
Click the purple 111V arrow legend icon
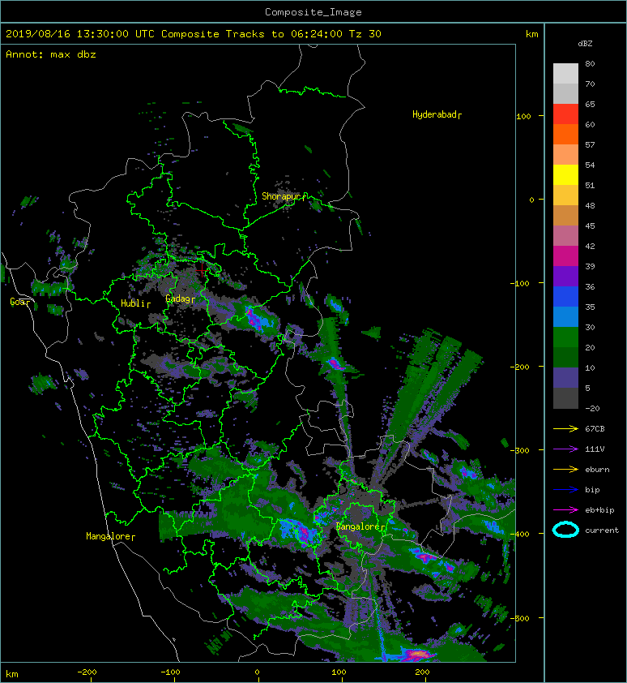point(565,449)
